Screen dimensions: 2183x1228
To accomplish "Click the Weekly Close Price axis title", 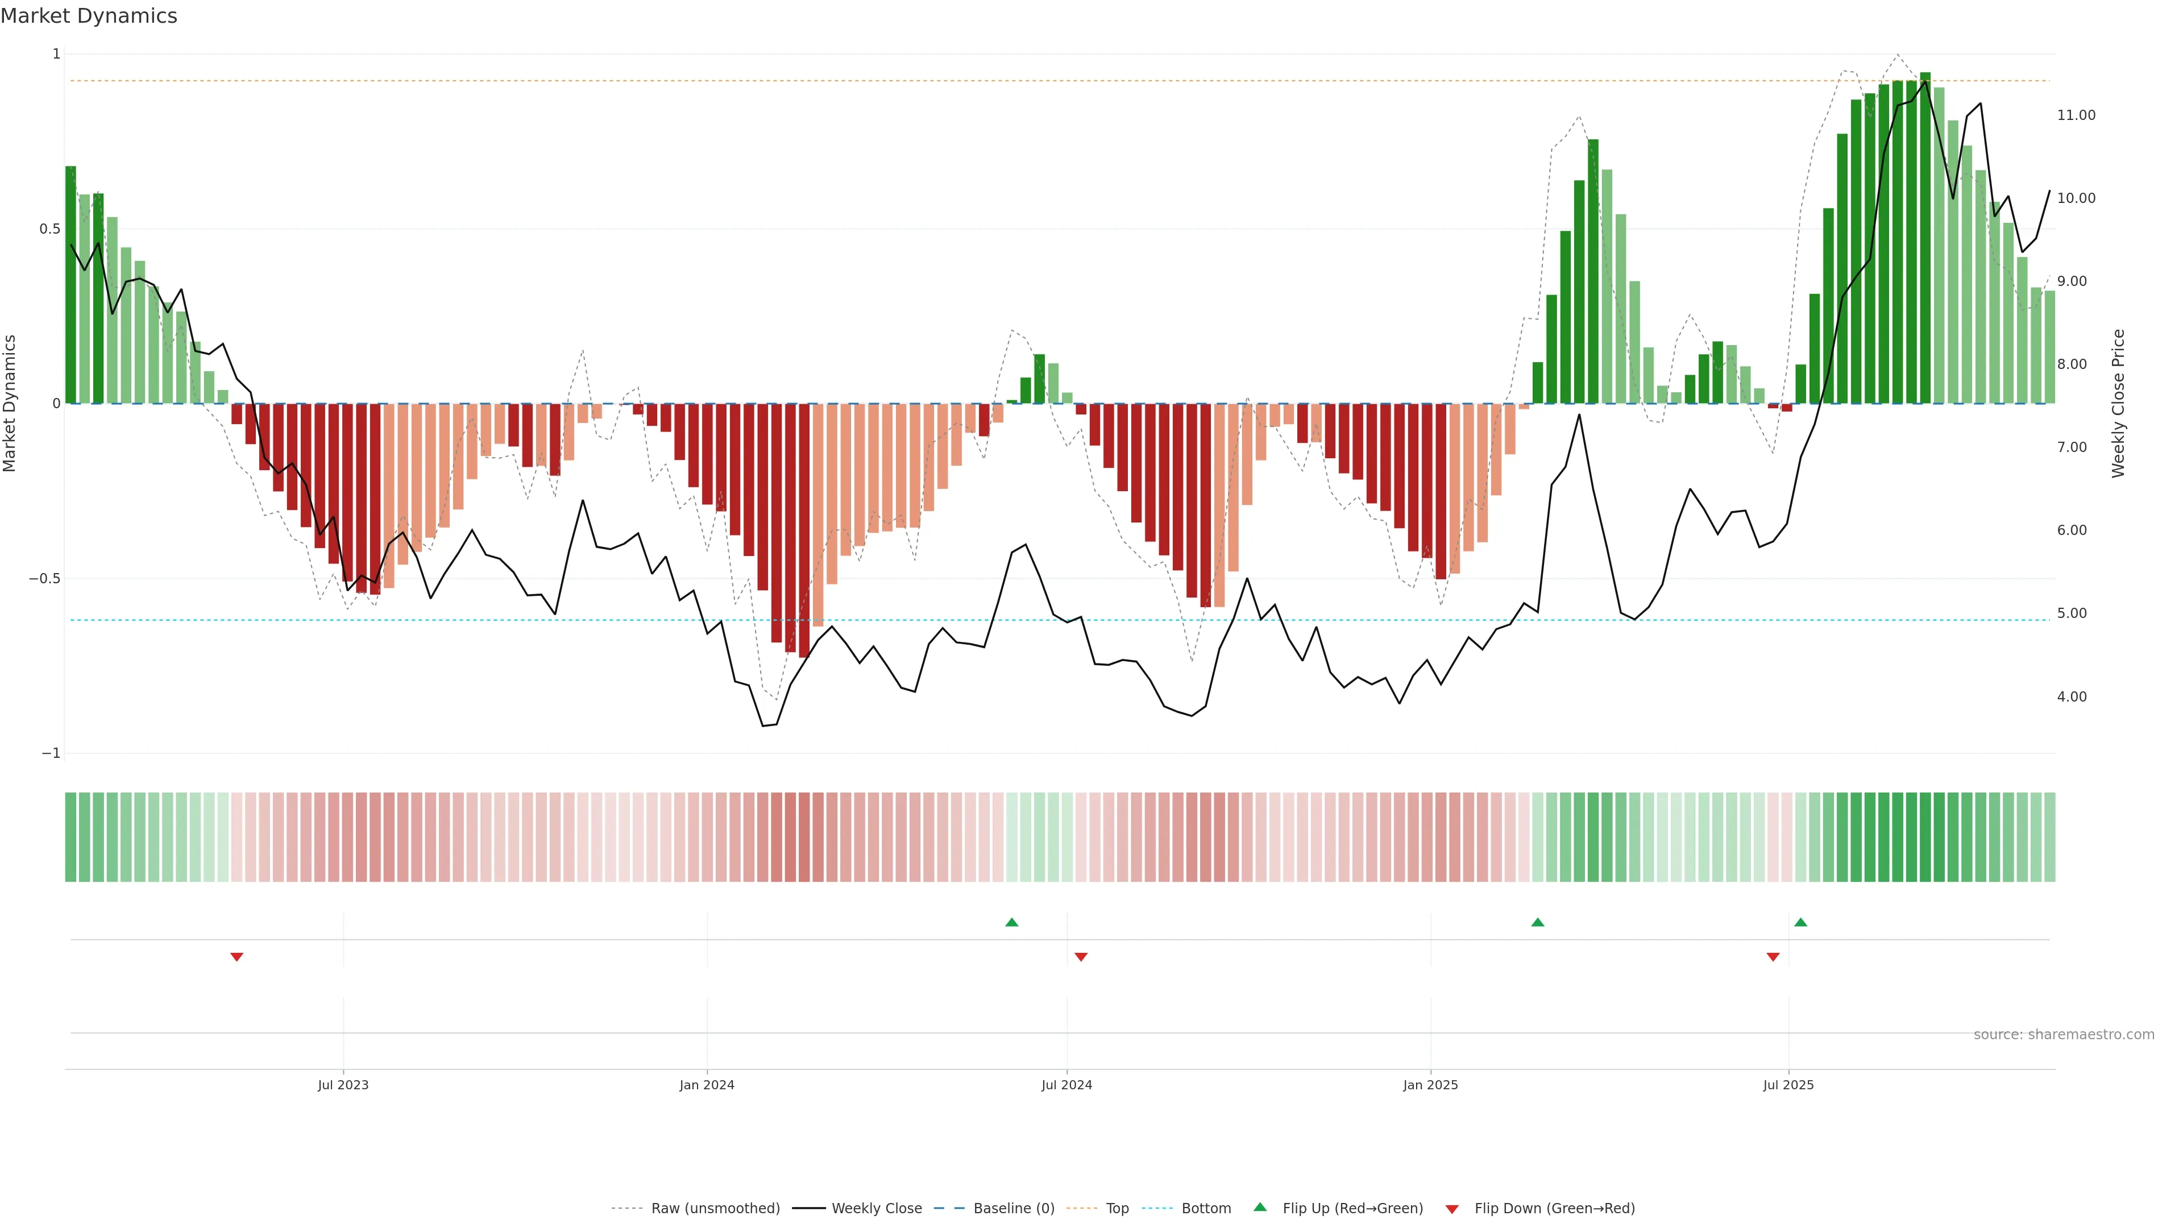I will click(2118, 404).
